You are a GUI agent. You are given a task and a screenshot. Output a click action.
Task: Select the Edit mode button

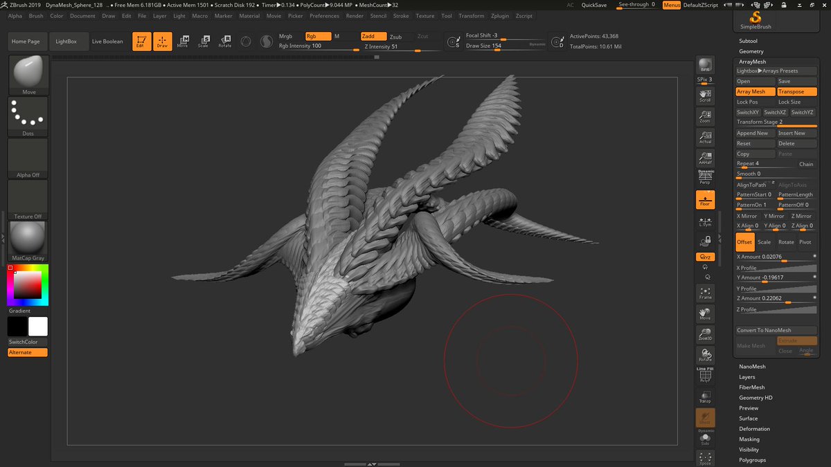click(x=141, y=42)
